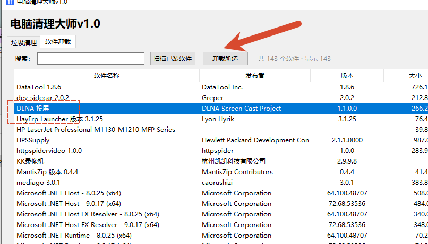Click version 2.9.9.8 cell
428x244 pixels.
coord(347,161)
